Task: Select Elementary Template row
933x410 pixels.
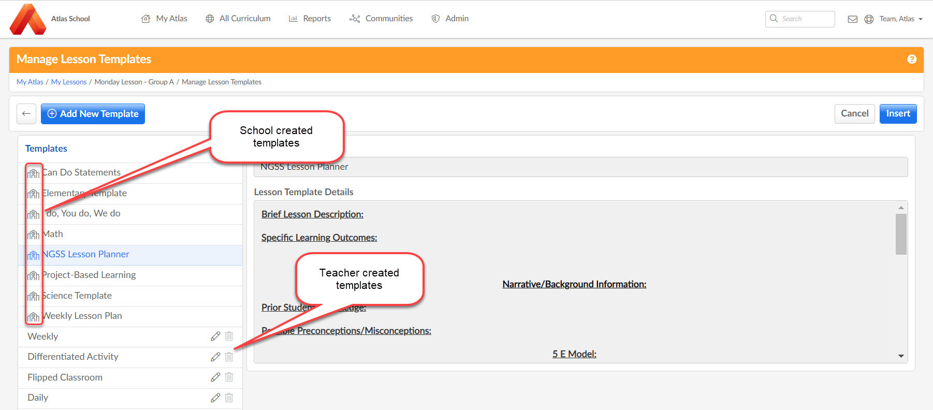Action: pyautogui.click(x=130, y=194)
